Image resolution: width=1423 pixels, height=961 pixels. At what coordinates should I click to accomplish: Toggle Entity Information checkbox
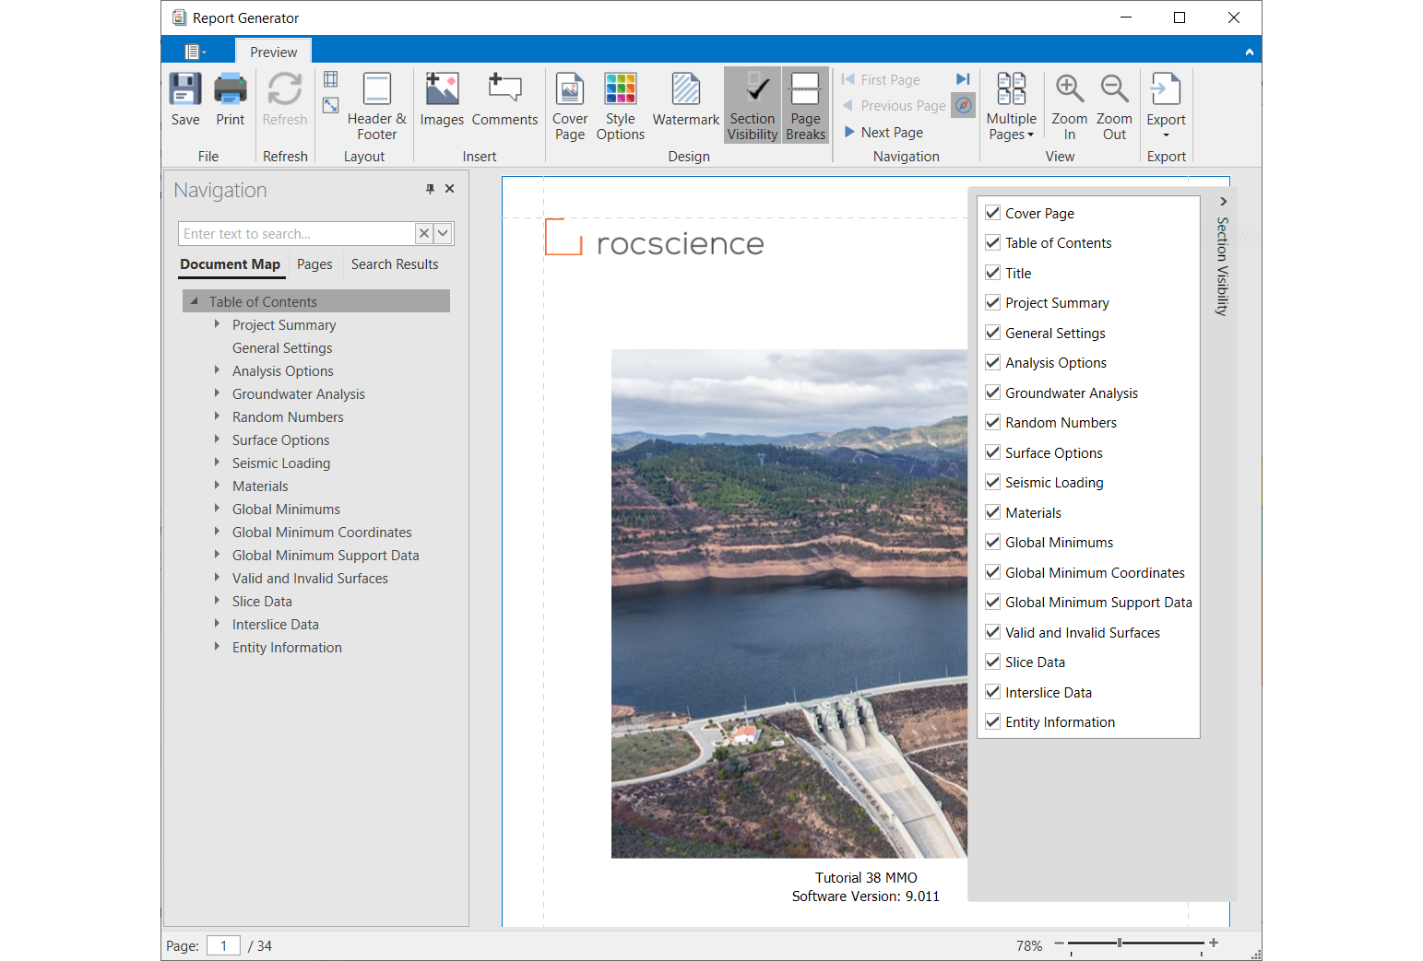(x=993, y=721)
